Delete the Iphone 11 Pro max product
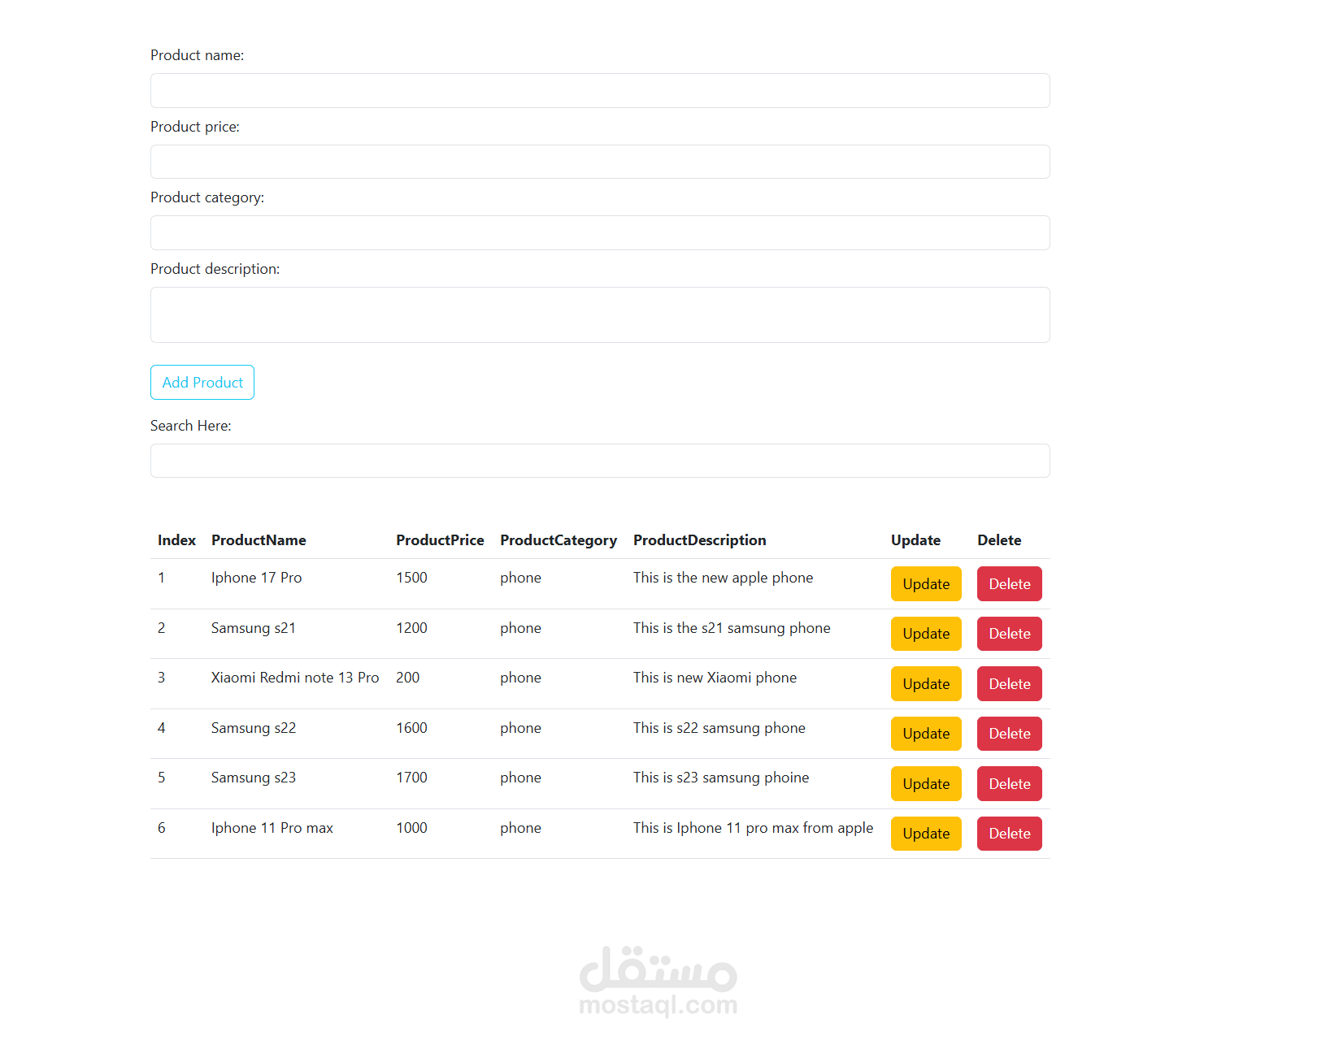 click(x=1010, y=834)
